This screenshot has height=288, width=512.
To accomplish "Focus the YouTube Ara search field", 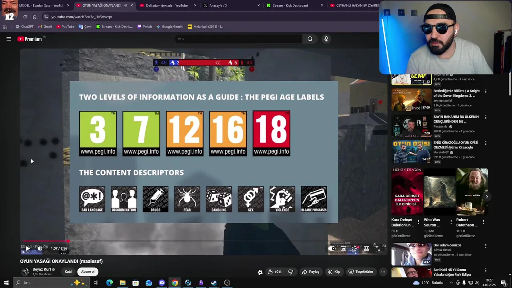I will pos(238,39).
